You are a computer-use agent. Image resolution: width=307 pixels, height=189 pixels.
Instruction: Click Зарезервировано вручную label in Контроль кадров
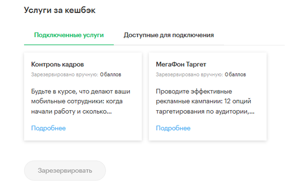[x=65, y=74]
